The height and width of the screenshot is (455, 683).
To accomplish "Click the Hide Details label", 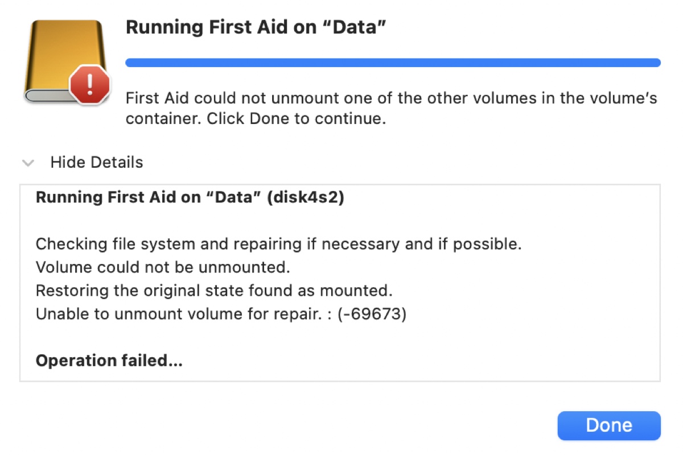I will [x=97, y=163].
